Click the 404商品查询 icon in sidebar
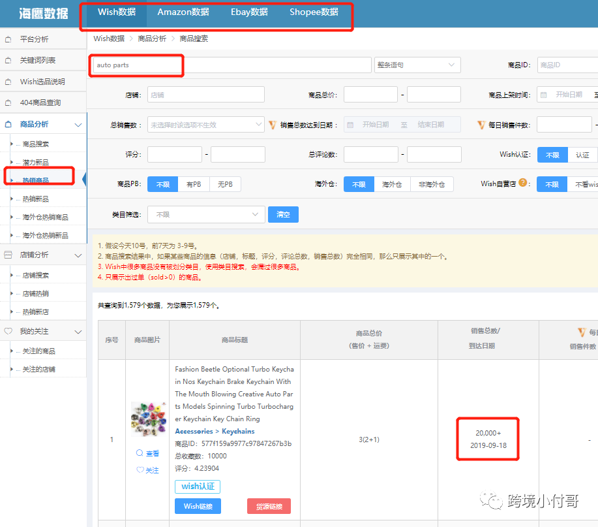This screenshot has height=527, width=598. tap(8, 103)
